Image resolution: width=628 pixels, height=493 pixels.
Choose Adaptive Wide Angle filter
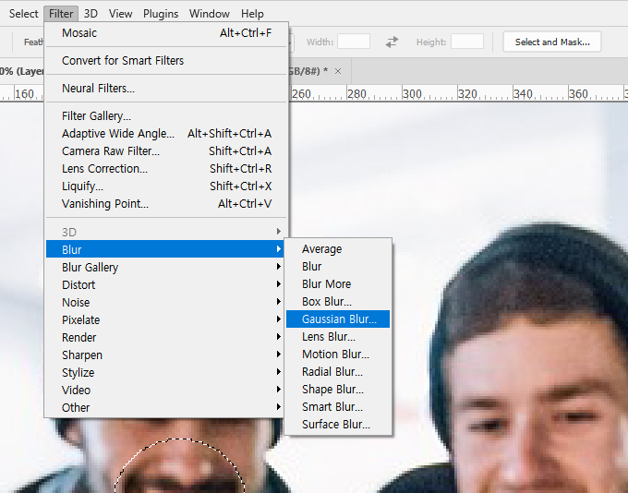(166, 133)
